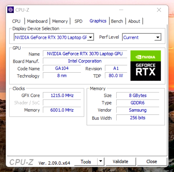Expand the Perf Level dropdown arrow
174x172 pixels.
(x=158, y=37)
